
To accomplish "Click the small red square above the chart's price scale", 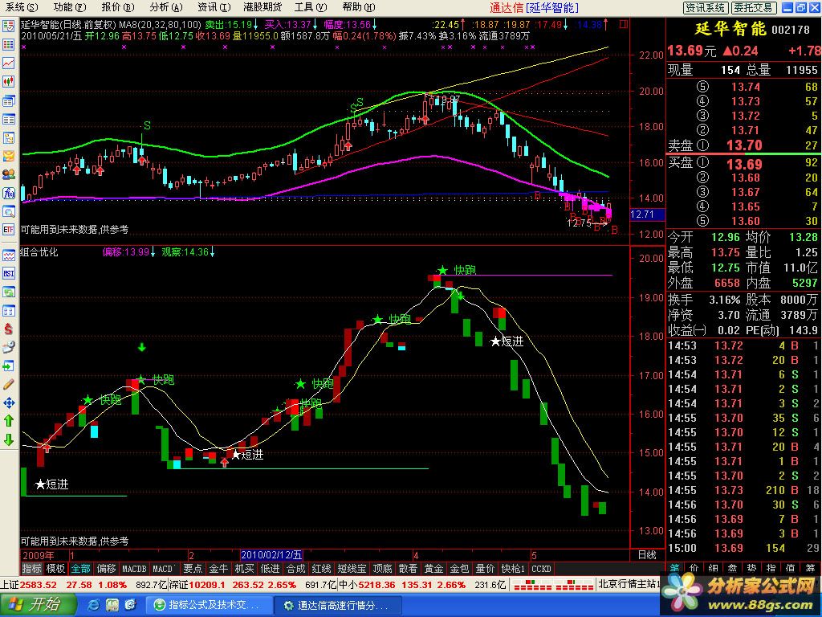I will pyautogui.click(x=623, y=24).
